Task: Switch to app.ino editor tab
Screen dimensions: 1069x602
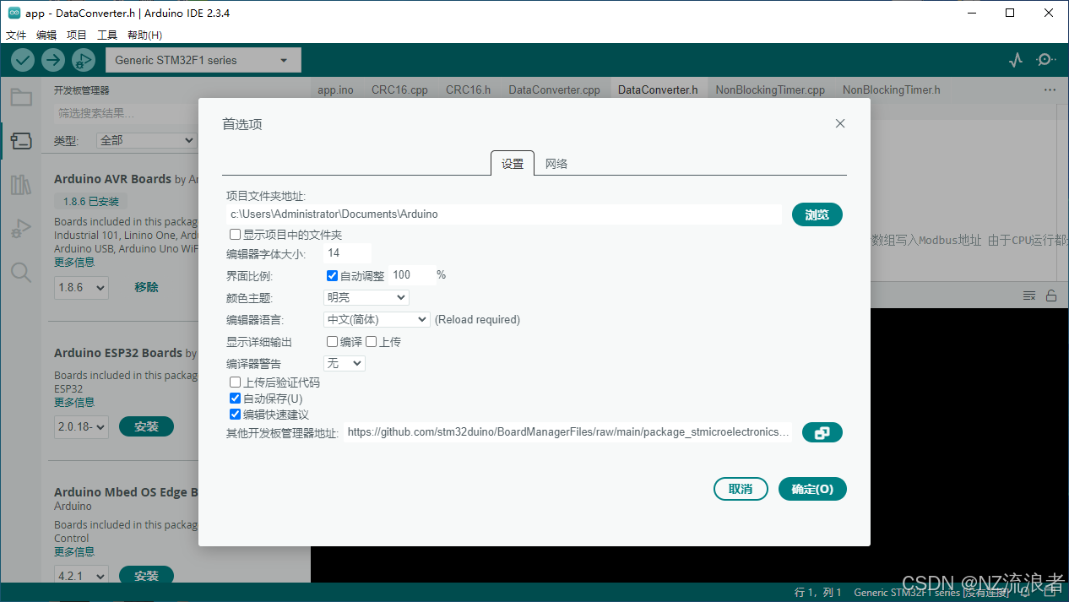Action: coord(335,89)
